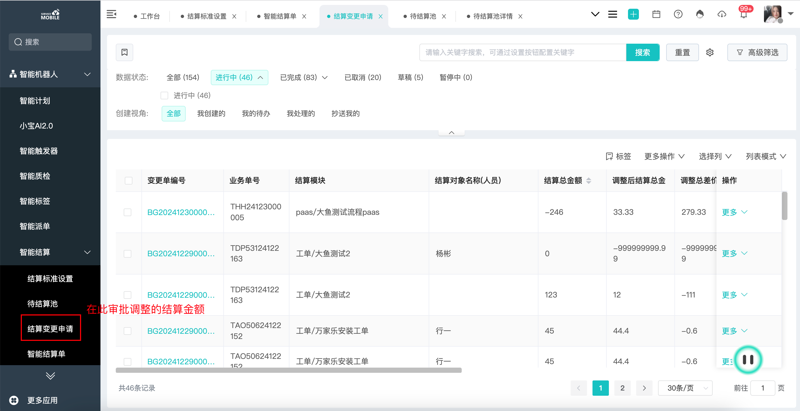This screenshot has width=800, height=411.
Task: Close the 待结算池详情 tab
Action: (520, 16)
